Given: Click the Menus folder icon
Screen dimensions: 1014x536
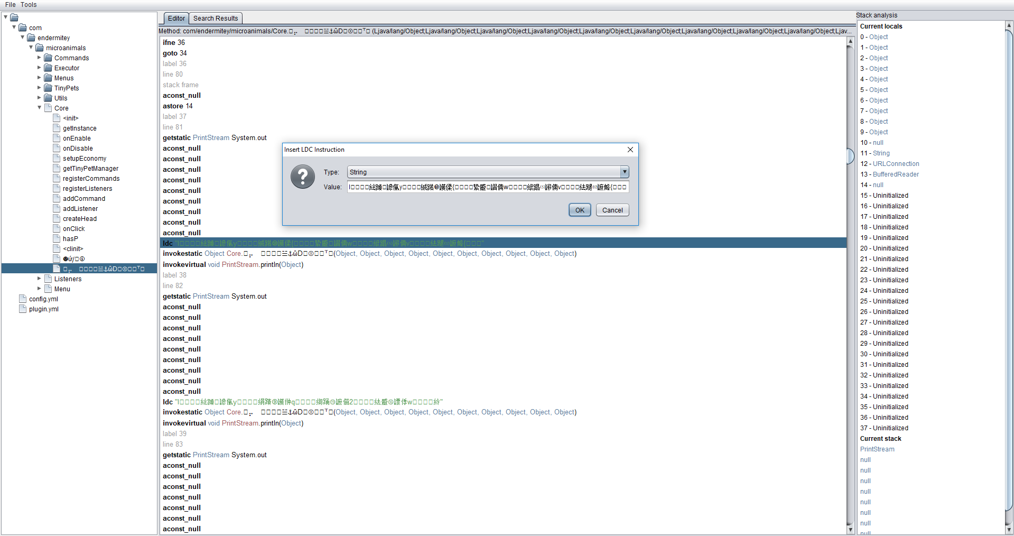Looking at the screenshot, I should 48,78.
